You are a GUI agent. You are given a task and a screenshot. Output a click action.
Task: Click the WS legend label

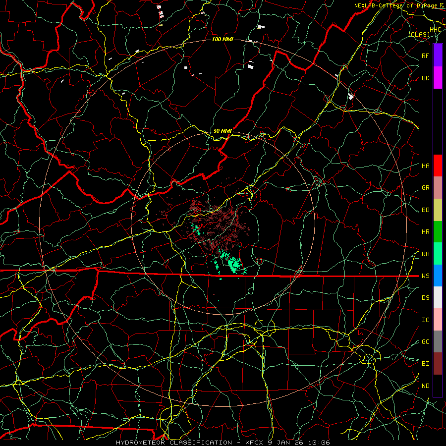pos(425,276)
